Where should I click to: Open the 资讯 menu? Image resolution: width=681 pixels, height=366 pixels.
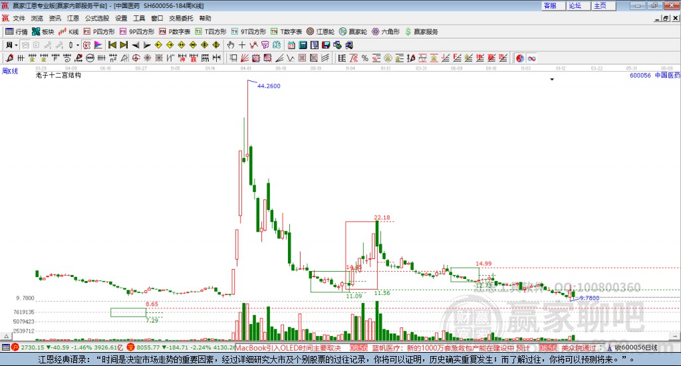(55, 18)
